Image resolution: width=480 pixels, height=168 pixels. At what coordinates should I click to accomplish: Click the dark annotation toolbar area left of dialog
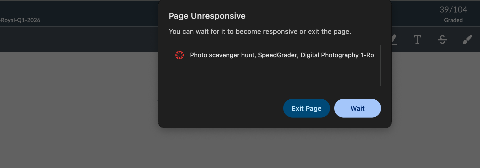click(78, 40)
